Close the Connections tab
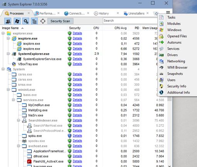197x167 pixels. [x=88, y=13]
